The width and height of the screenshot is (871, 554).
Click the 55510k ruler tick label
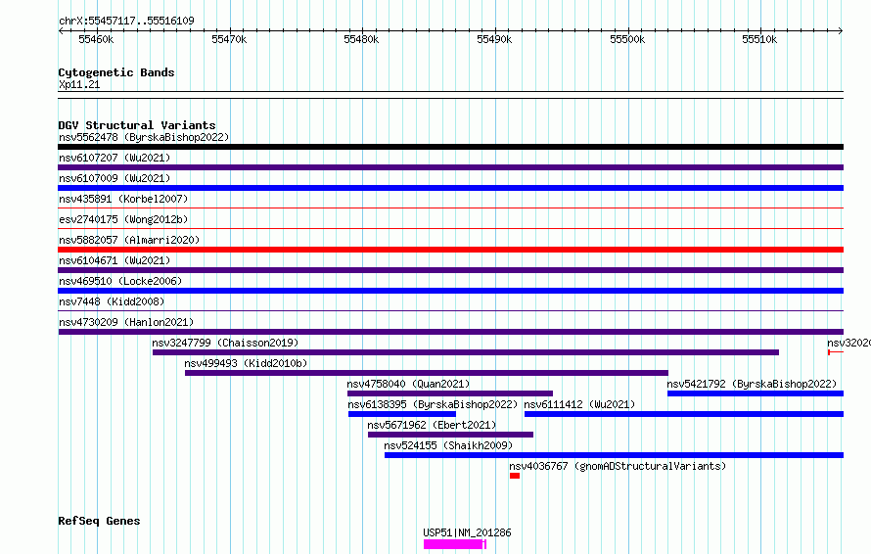click(759, 39)
